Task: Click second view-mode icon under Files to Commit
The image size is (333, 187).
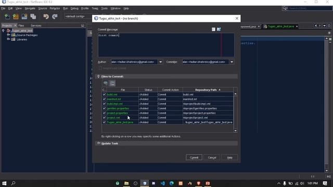Action: (112, 83)
